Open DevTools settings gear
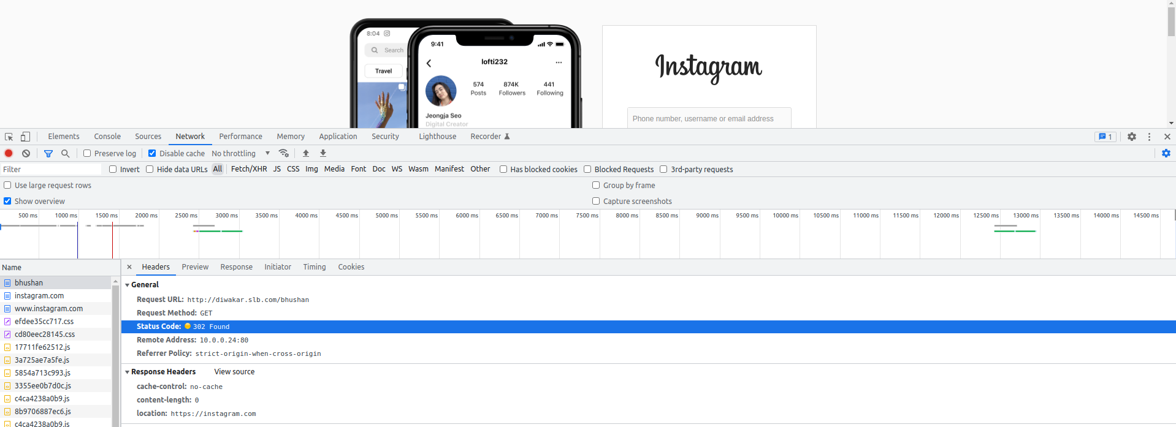Viewport: 1176px width, 427px height. point(1132,137)
